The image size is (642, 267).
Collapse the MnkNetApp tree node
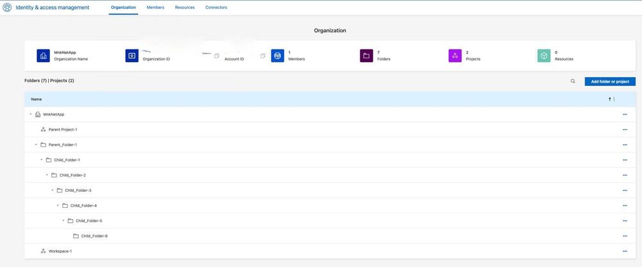tap(31, 114)
